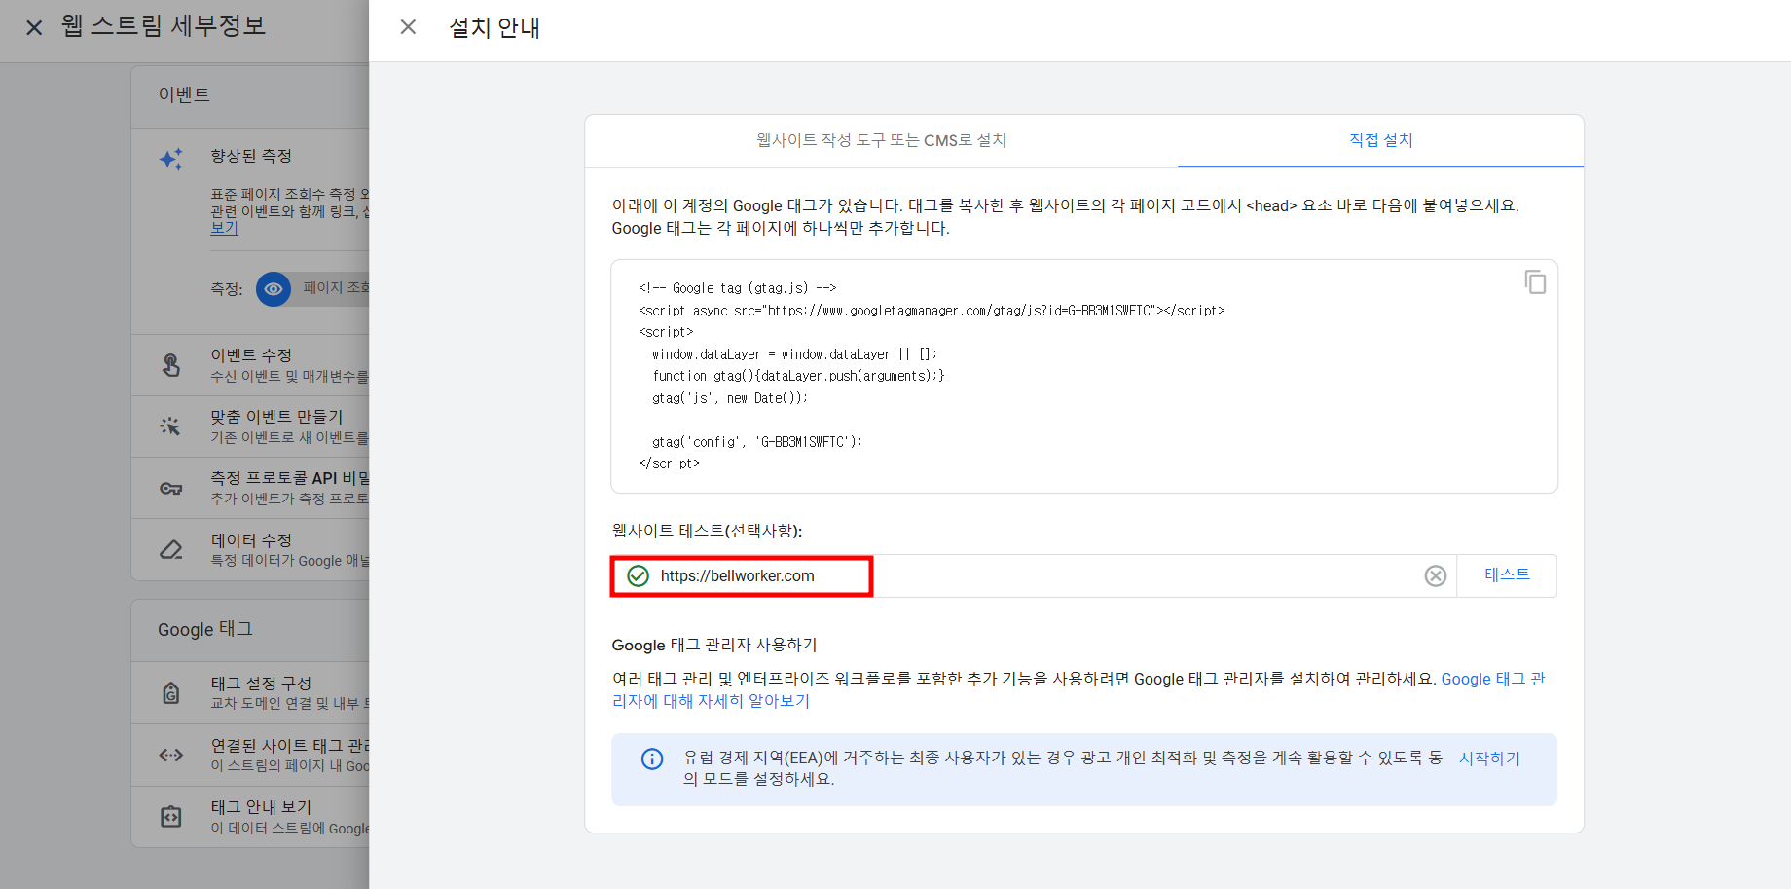Click the Google 태그 section header

[205, 629]
